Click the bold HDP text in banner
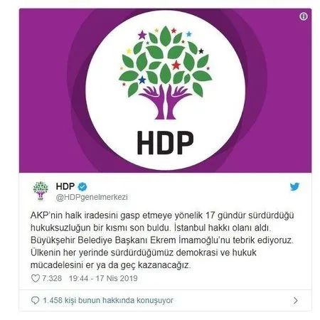The height and width of the screenshot is (320, 320). pos(166,143)
